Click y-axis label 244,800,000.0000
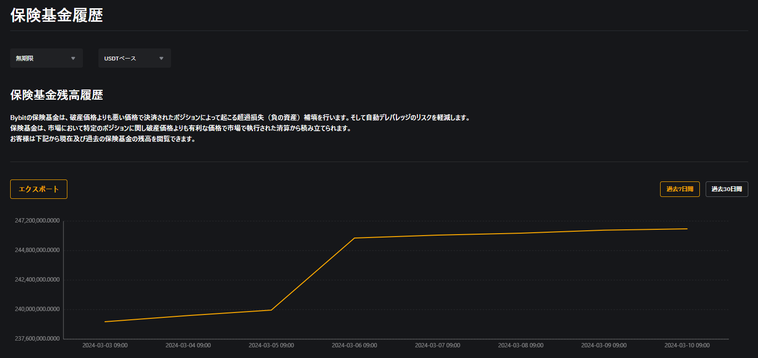758x358 pixels. pyautogui.click(x=37, y=250)
